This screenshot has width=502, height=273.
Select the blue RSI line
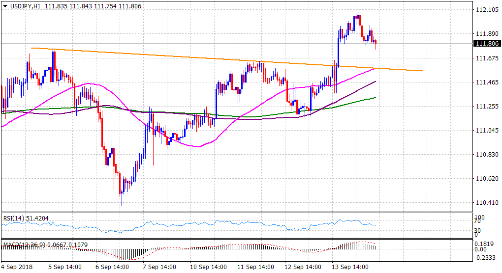coord(197,223)
